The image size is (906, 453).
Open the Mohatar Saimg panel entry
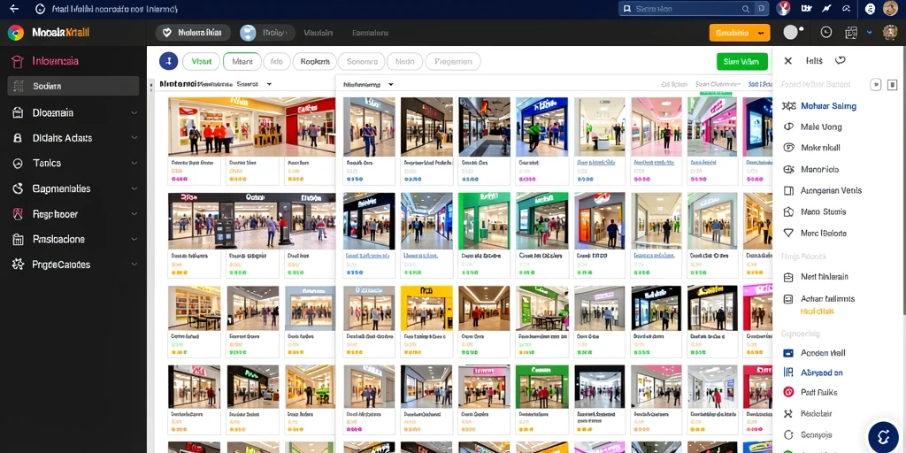pos(828,106)
